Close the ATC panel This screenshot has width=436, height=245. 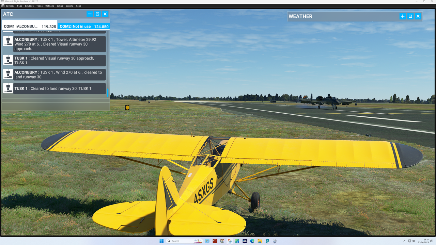click(105, 14)
